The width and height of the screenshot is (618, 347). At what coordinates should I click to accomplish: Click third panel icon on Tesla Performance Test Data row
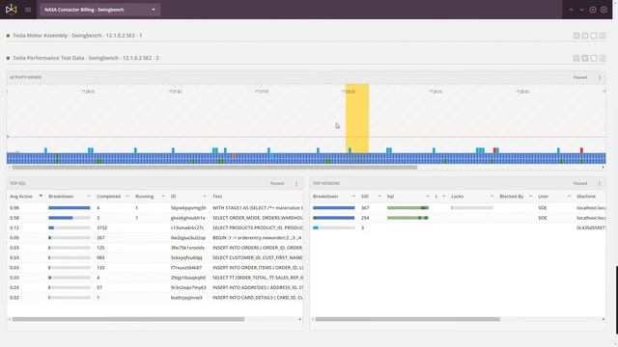point(594,58)
